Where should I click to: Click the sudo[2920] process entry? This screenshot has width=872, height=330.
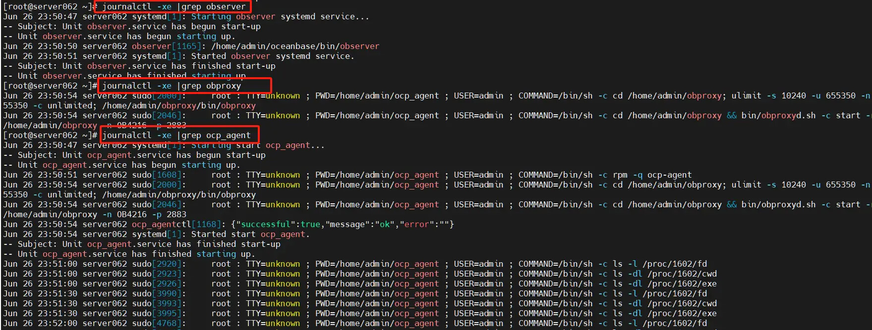pyautogui.click(x=159, y=264)
